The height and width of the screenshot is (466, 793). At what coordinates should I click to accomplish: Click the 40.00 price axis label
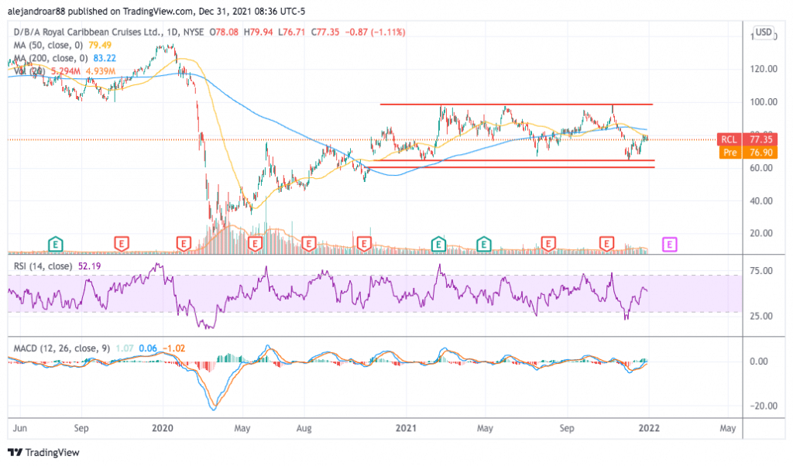pyautogui.click(x=760, y=201)
